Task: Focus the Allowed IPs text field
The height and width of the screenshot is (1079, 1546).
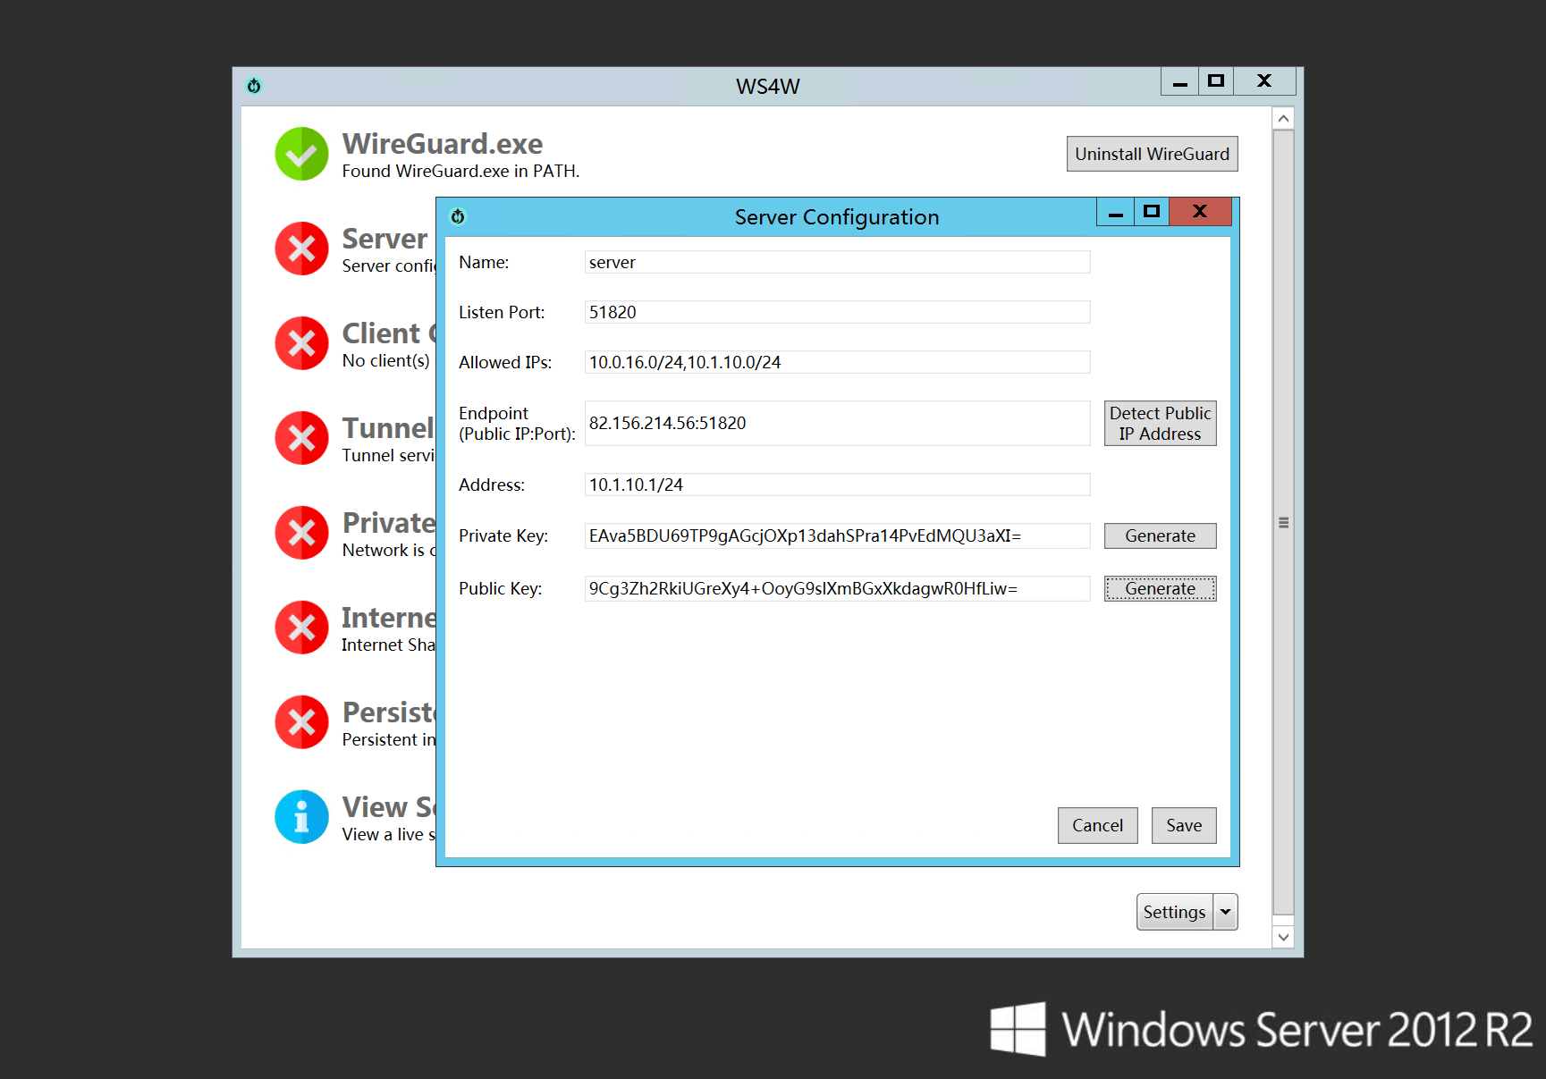Action: click(836, 362)
